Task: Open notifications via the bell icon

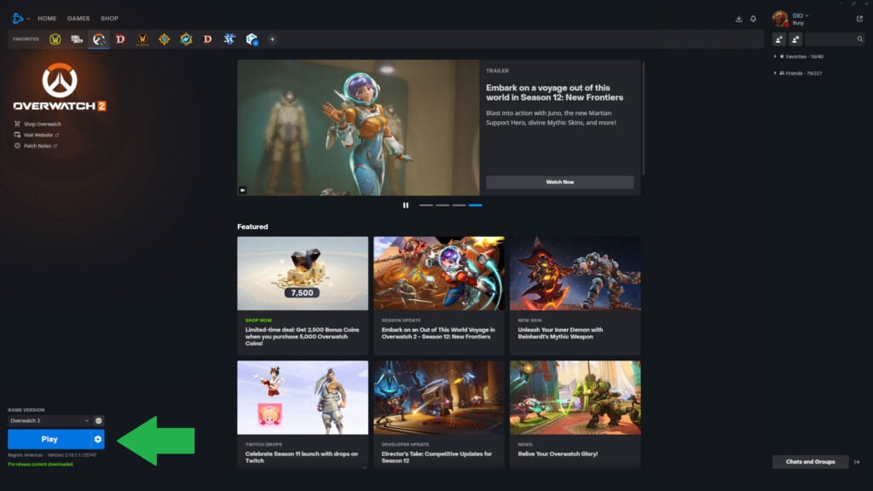Action: coord(754,18)
